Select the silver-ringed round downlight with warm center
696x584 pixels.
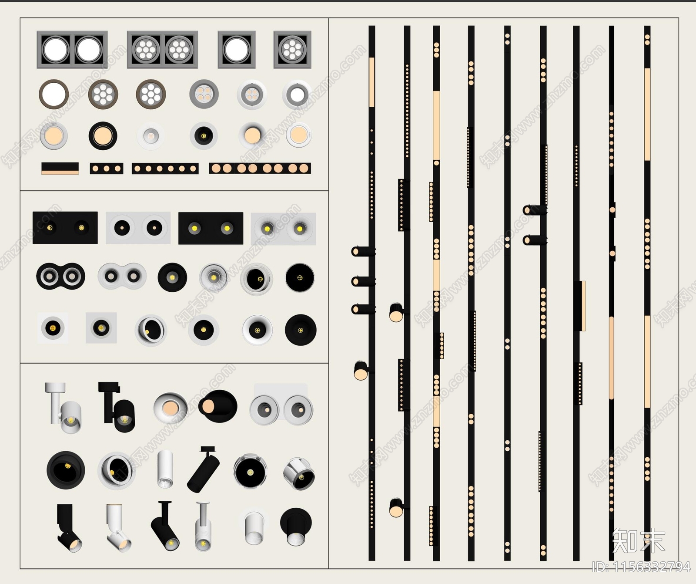(x=54, y=136)
